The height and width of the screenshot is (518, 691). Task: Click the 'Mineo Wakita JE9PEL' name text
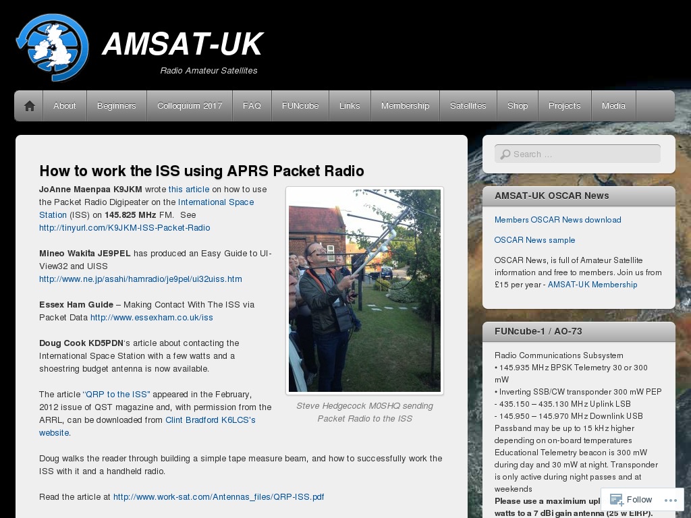click(84, 254)
